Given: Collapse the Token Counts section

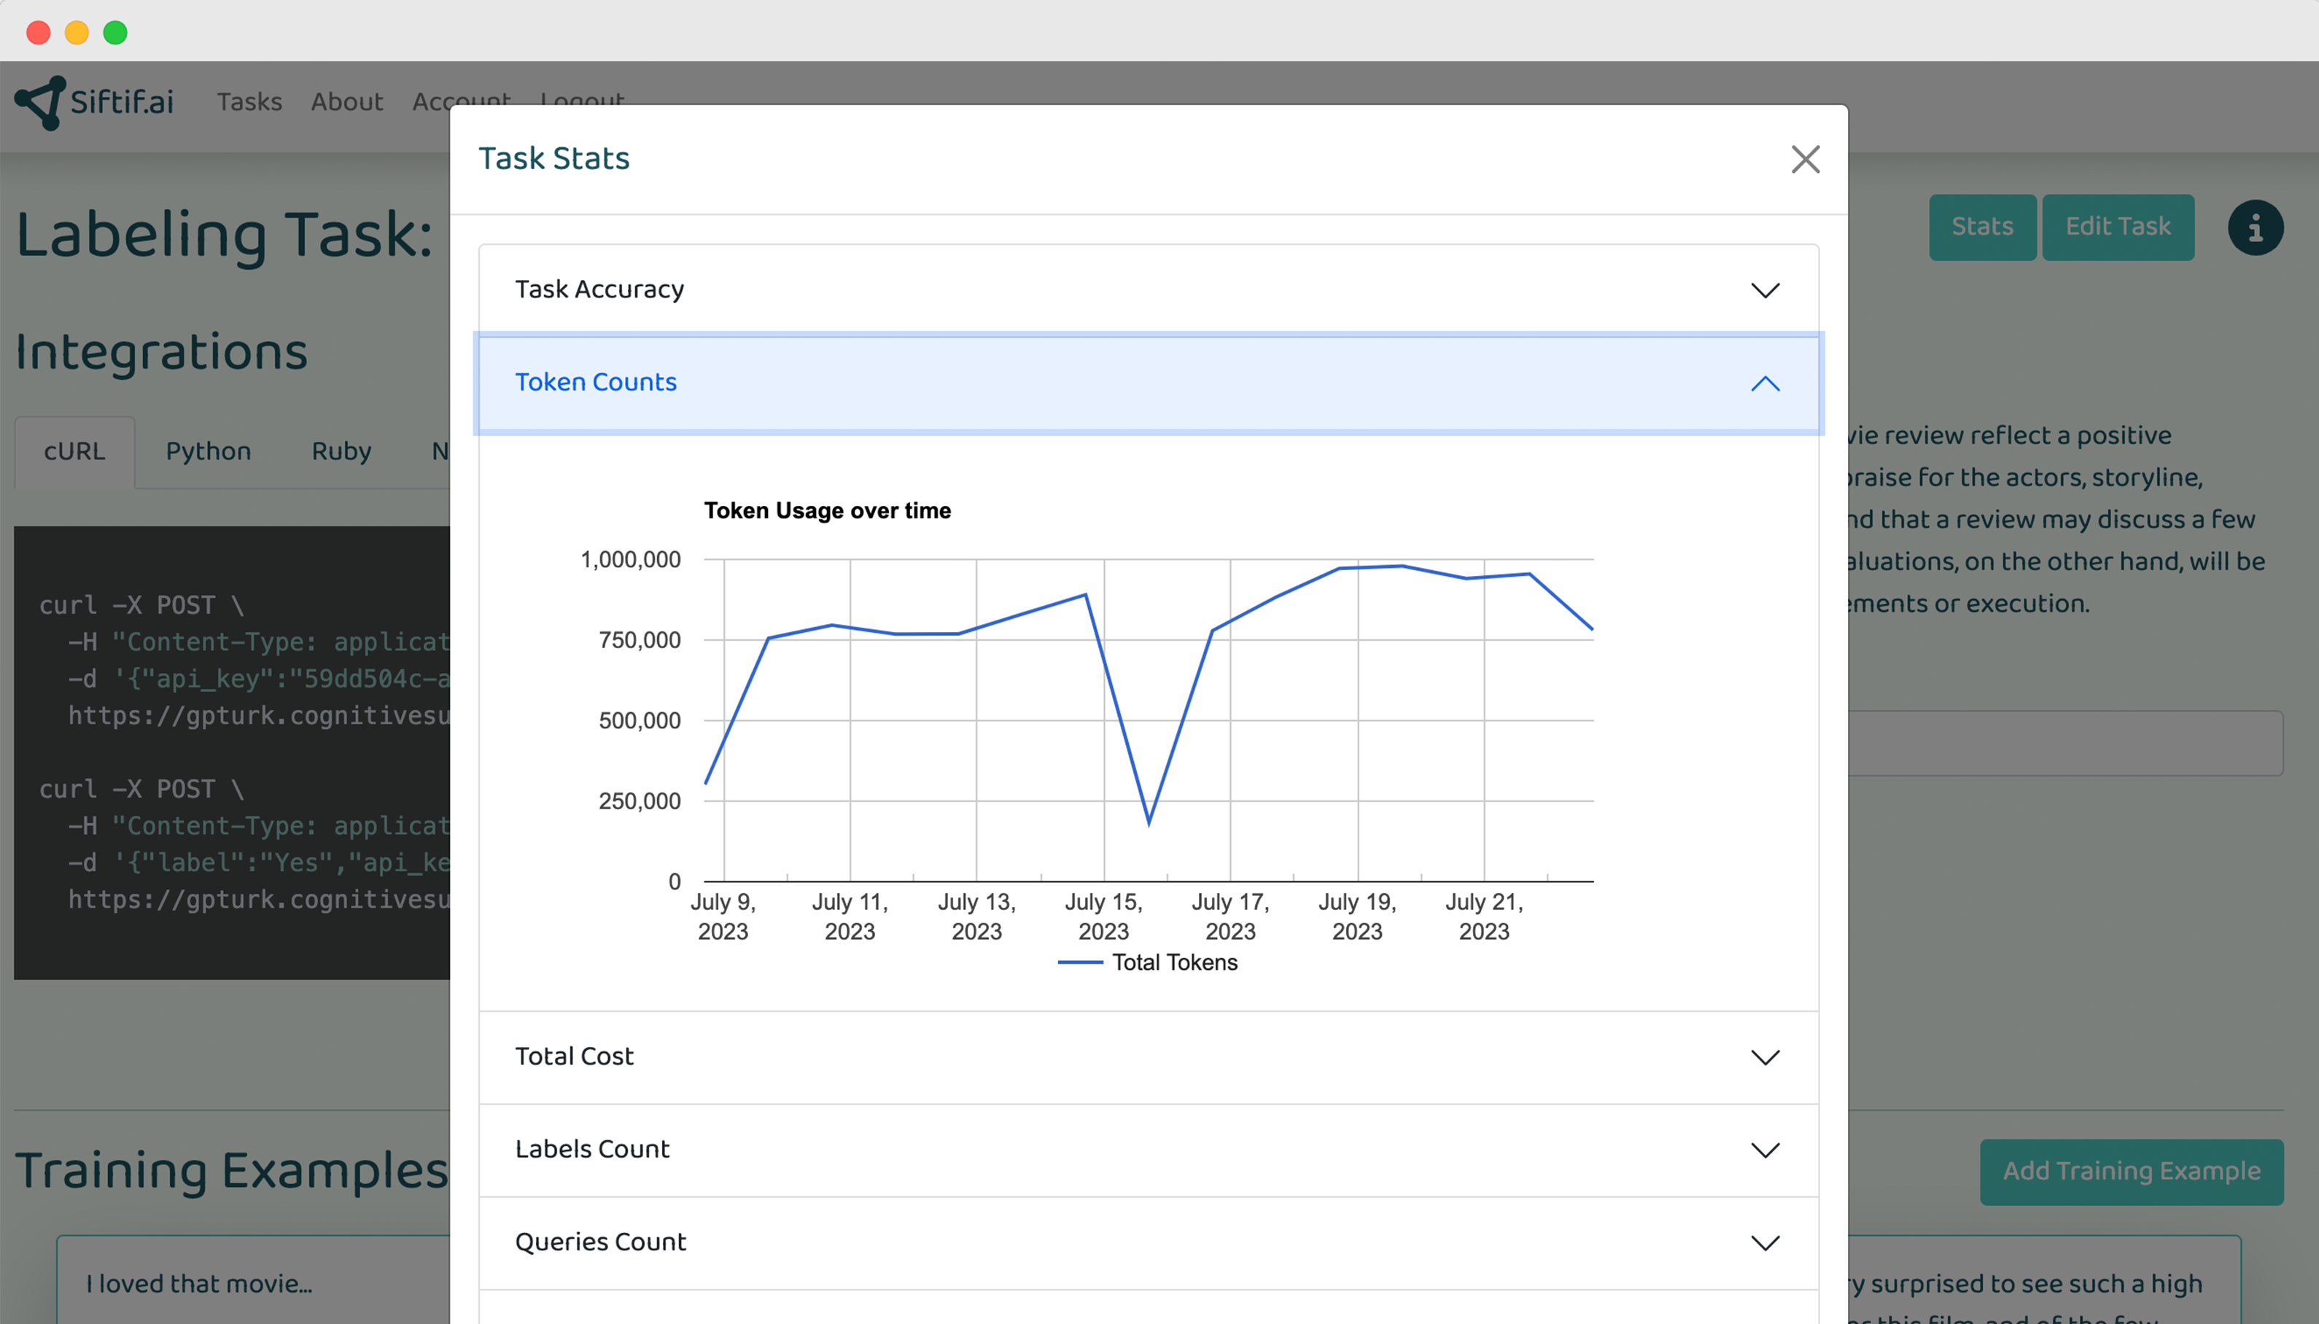Looking at the screenshot, I should click(x=1765, y=382).
